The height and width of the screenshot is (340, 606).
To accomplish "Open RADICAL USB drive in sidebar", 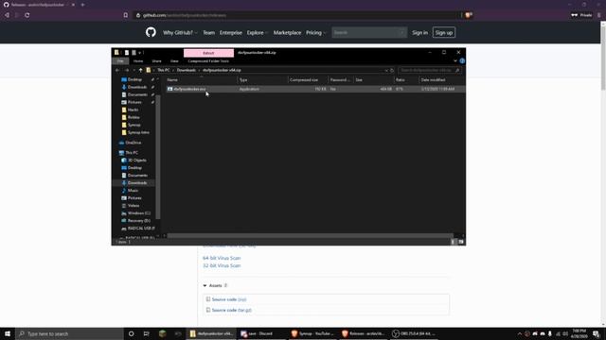I will pyautogui.click(x=141, y=229).
